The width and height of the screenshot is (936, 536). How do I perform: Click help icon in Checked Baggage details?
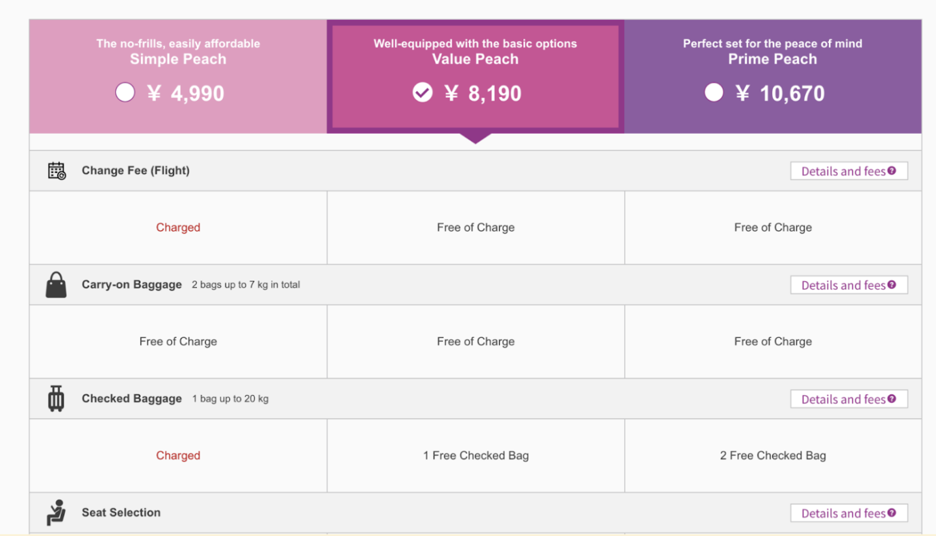[x=892, y=398]
